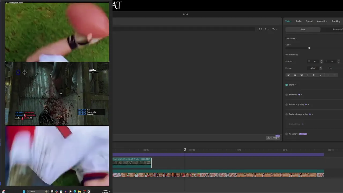
Task: Open the media sort order dropdown
Action: click(x=267, y=29)
